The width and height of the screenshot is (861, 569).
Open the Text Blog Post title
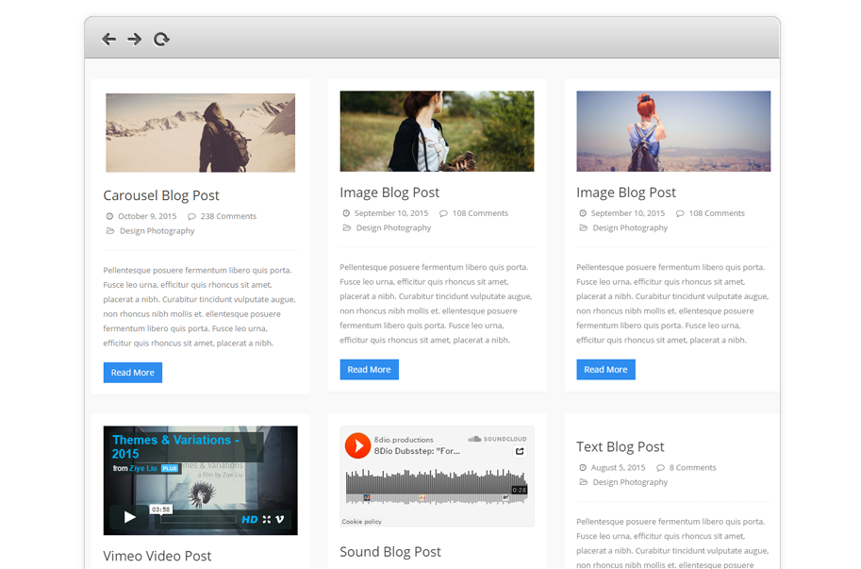click(620, 446)
